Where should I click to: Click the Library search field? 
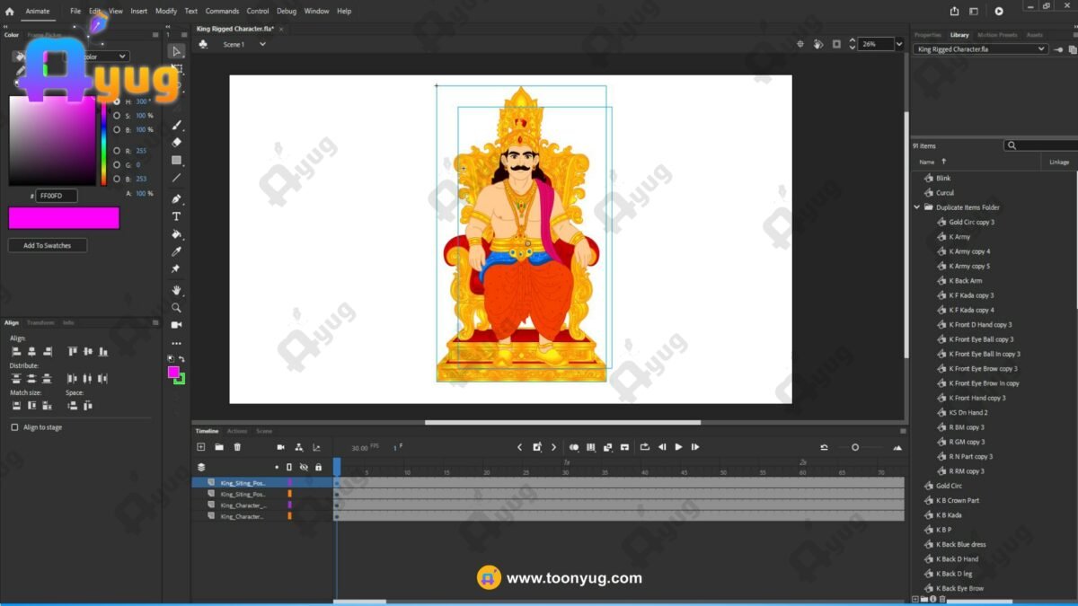[1041, 145]
